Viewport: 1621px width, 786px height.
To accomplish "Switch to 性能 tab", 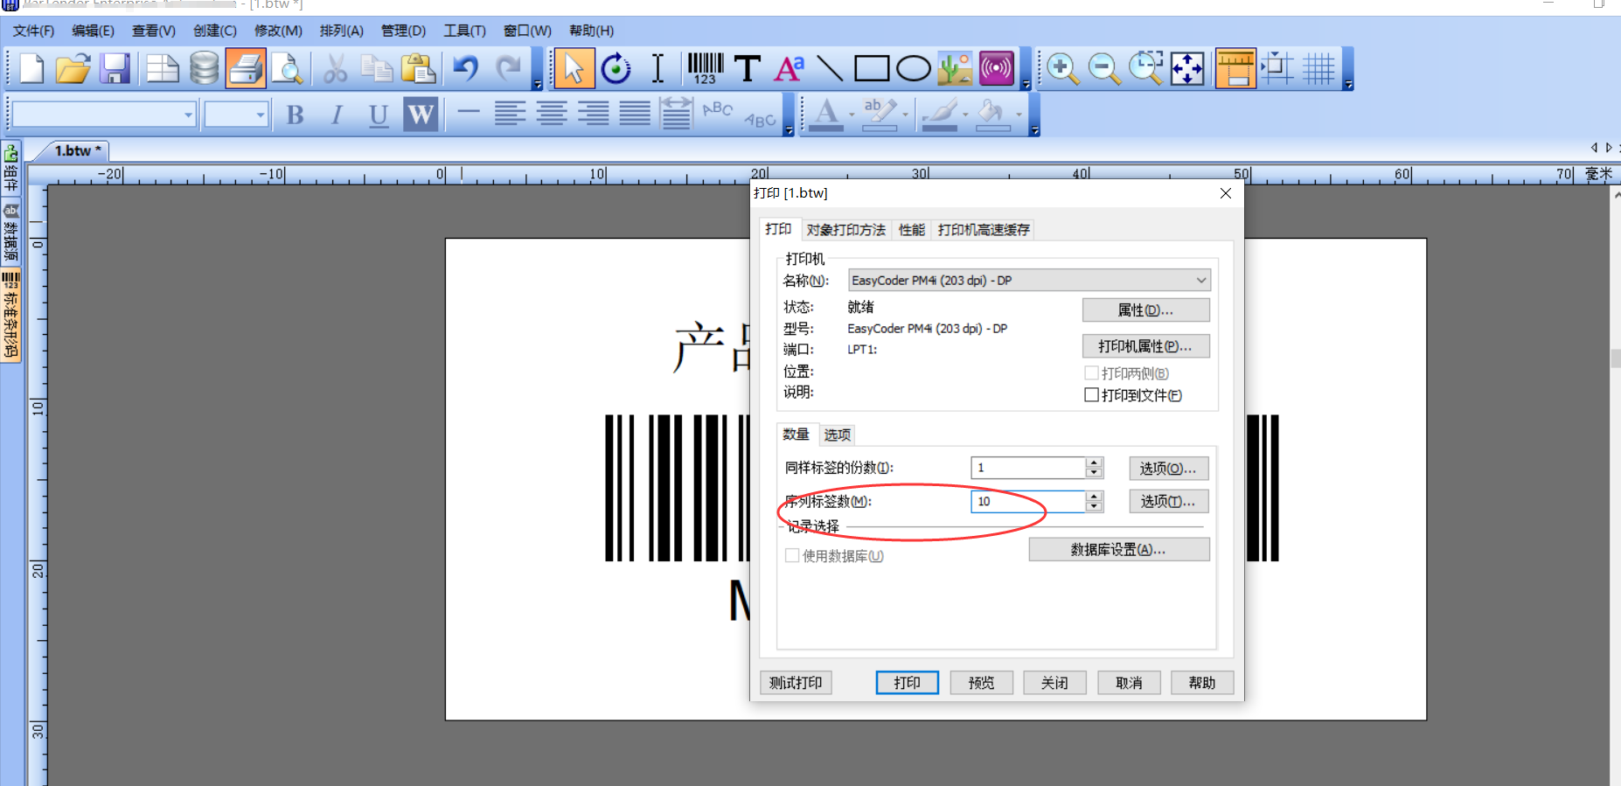I will [x=911, y=229].
